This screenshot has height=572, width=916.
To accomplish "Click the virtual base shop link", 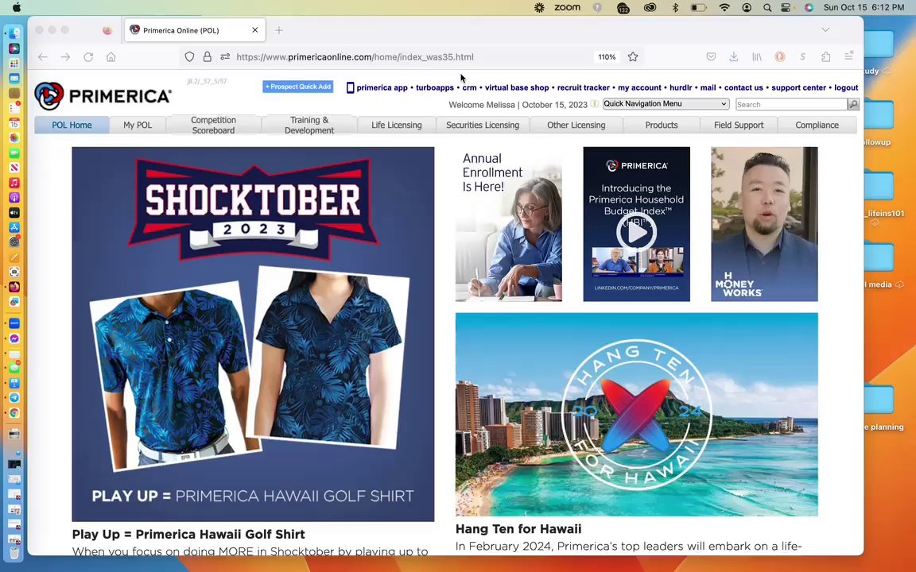I will [517, 87].
